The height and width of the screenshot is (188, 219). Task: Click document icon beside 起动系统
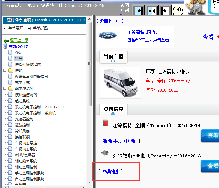coord(10,101)
